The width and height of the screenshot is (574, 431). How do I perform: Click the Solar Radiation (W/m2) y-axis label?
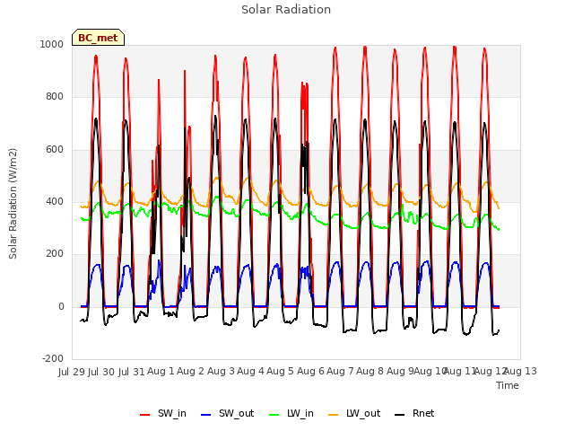click(13, 204)
